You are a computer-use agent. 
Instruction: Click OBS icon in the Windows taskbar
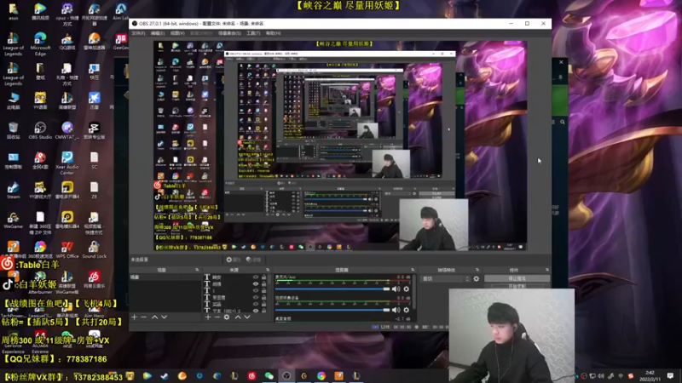point(286,375)
